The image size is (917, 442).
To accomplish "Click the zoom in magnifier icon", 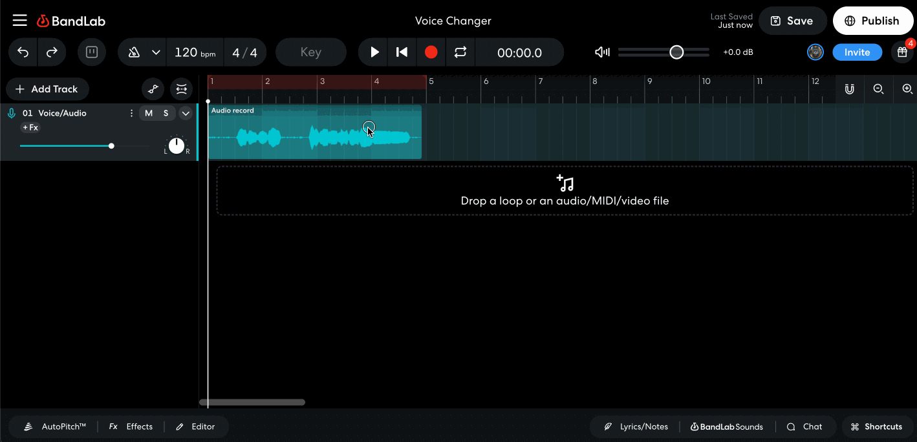I will coord(907,89).
